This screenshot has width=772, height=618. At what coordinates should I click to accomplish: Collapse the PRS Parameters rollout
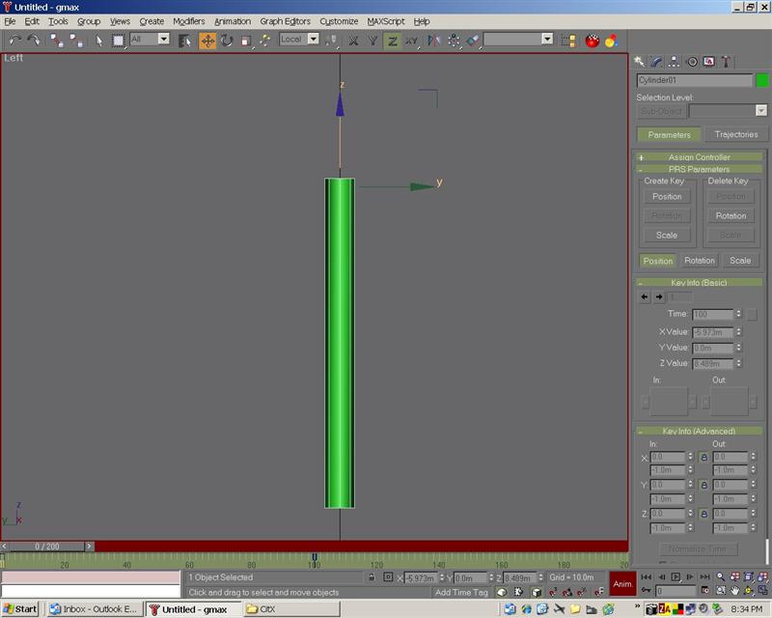coord(699,169)
